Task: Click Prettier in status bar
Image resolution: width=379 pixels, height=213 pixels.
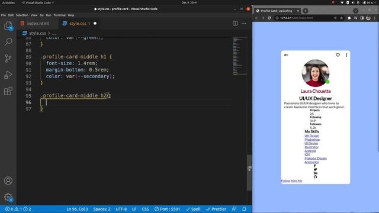Action: [x=216, y=209]
